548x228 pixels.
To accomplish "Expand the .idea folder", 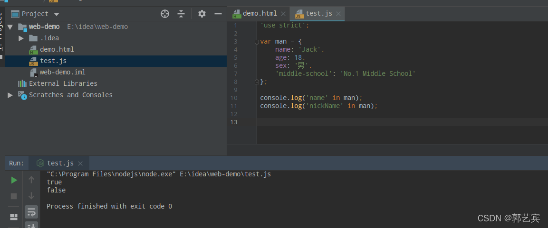I will (21, 38).
